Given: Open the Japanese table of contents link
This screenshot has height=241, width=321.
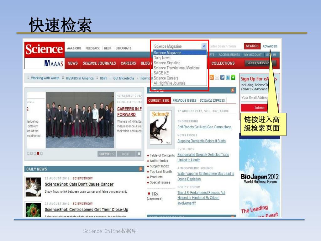Looking at the screenshot, I should tap(155, 196).
